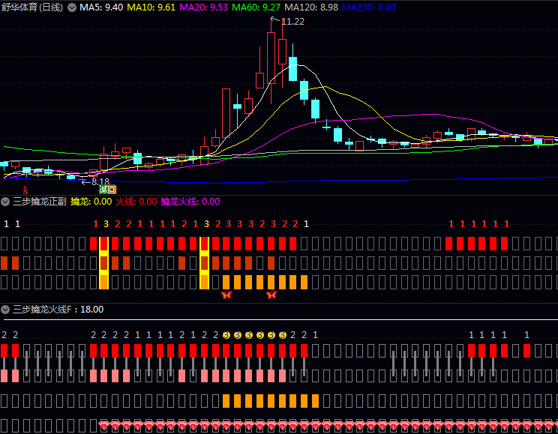The width and height of the screenshot is (558, 434).
Task: Click the first yellow circled 3 marker
Action: point(226,335)
